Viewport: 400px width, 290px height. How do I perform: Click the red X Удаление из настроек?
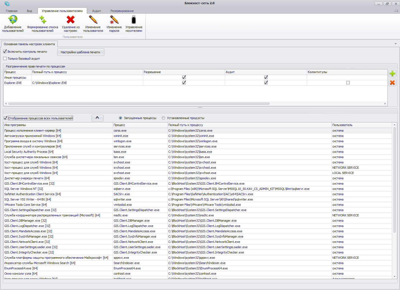click(71, 20)
